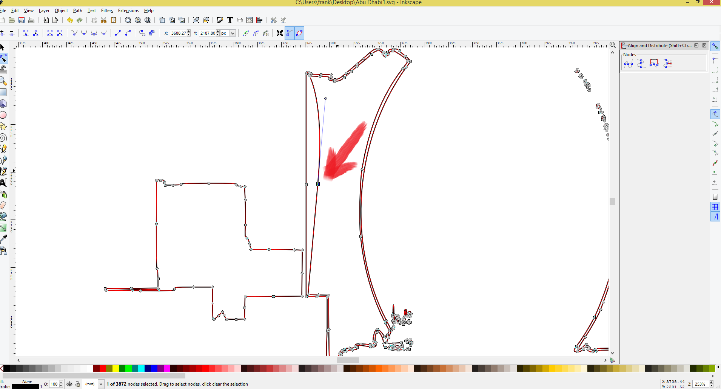Viewport: 721px width, 389px height.
Task: Toggle snapping on the snap bar
Action: 715,46
